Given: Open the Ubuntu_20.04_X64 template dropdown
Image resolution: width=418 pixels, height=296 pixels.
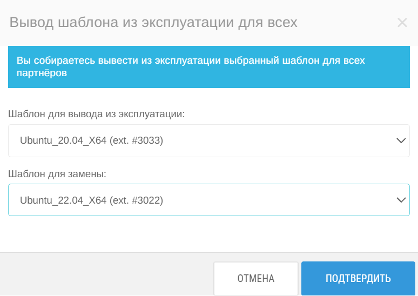Looking at the screenshot, I should click(x=209, y=140).
